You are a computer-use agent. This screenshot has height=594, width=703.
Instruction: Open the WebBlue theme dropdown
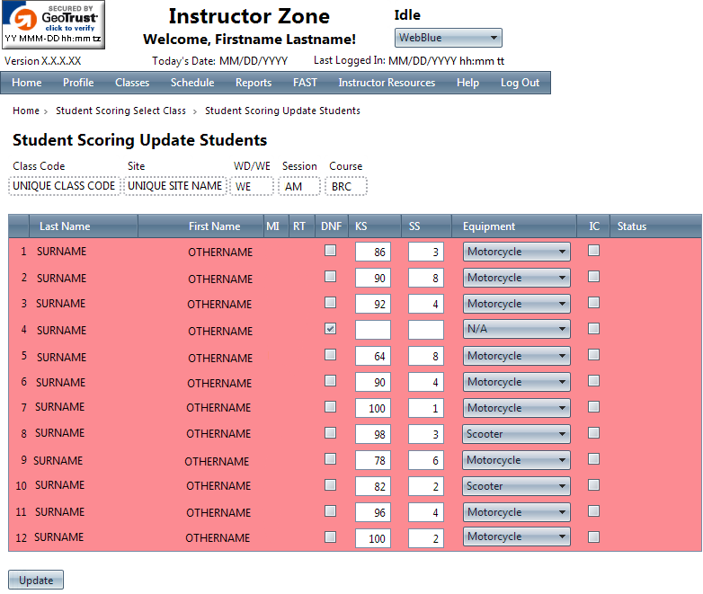[x=448, y=38]
